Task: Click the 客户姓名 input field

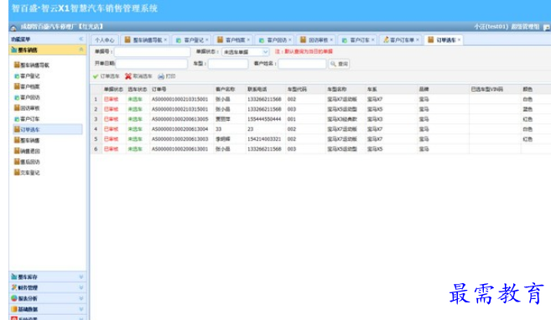Action: click(x=302, y=64)
